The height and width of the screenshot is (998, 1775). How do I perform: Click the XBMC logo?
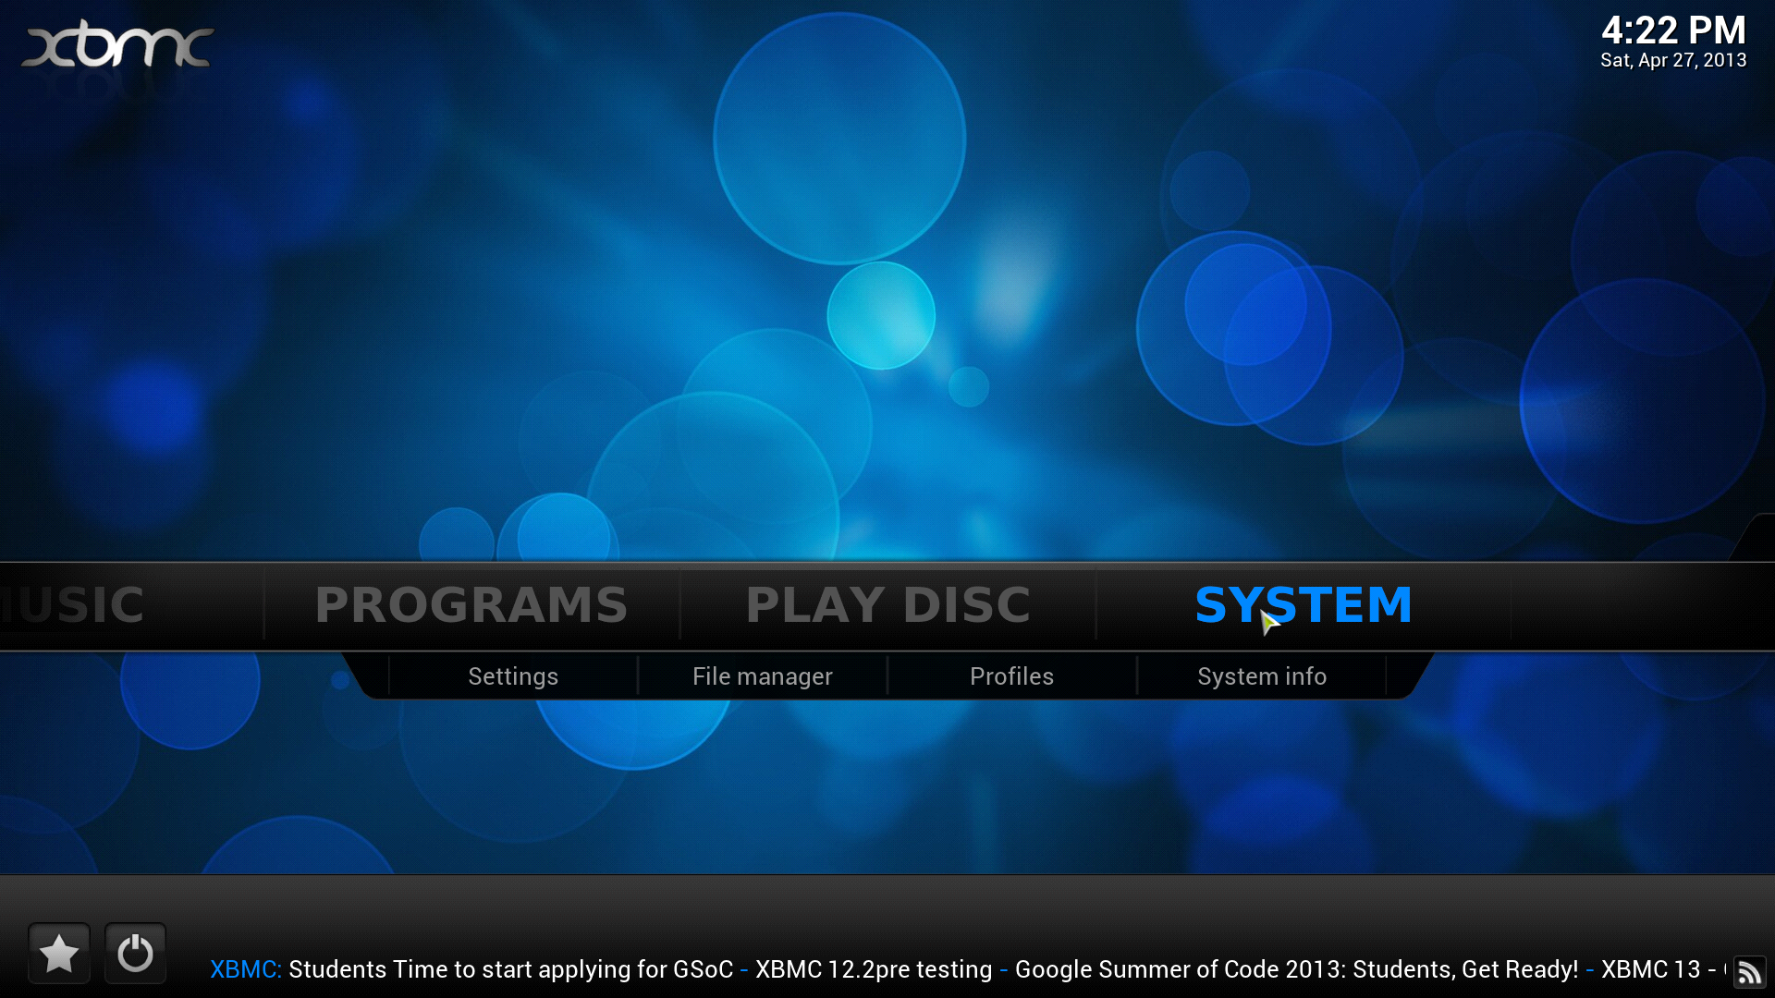point(117,44)
